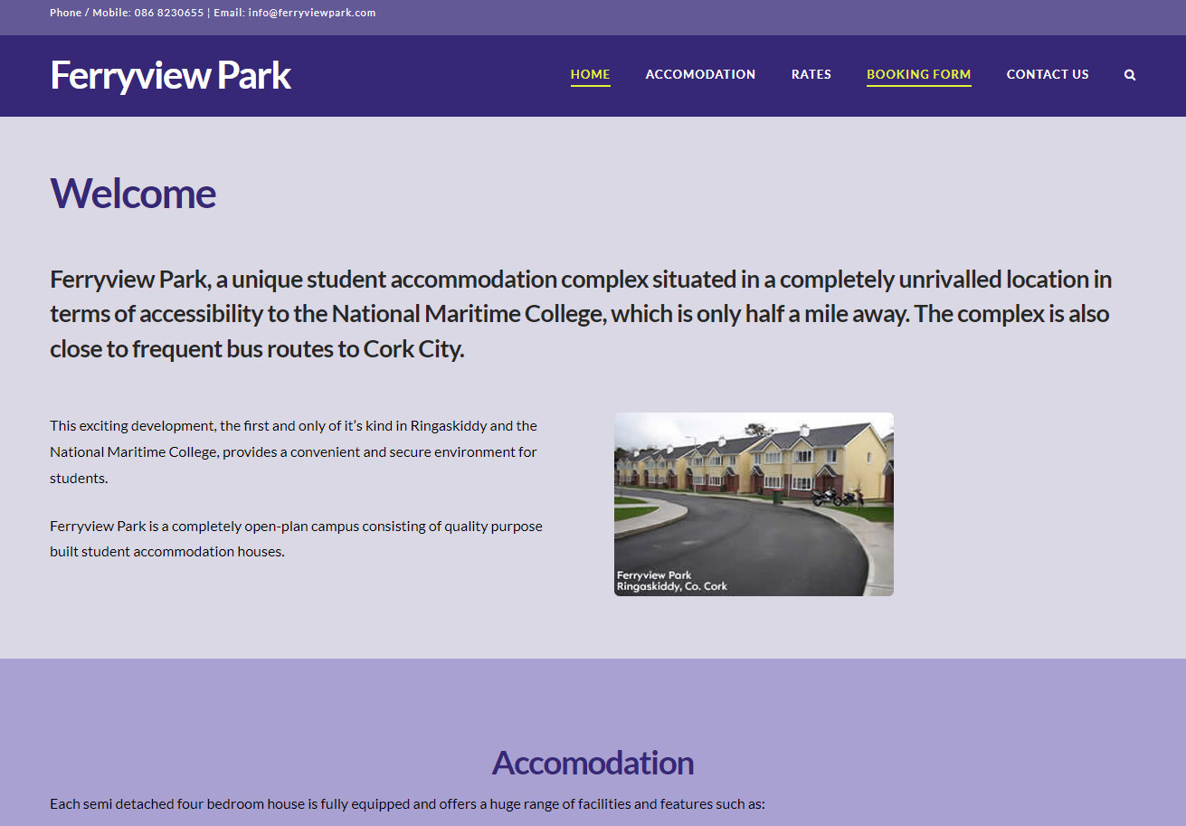Click the line 'Each semi detached four bedroom house'
The height and width of the screenshot is (826, 1186).
tap(407, 803)
